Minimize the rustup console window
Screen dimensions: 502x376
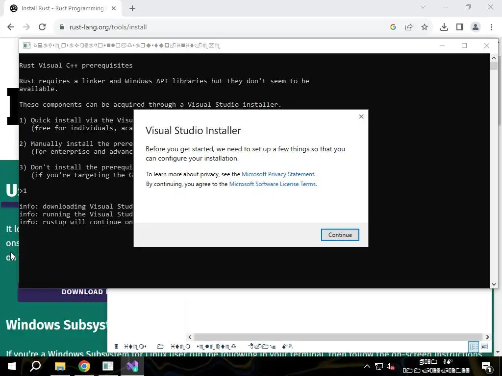click(x=442, y=46)
